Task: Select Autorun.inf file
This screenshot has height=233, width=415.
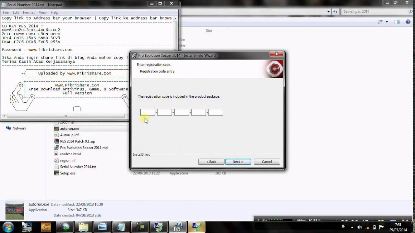Action: [x=69, y=135]
